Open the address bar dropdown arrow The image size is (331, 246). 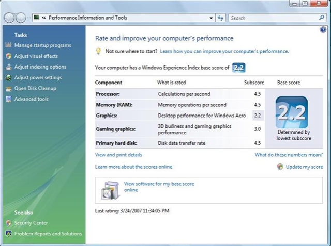211,18
